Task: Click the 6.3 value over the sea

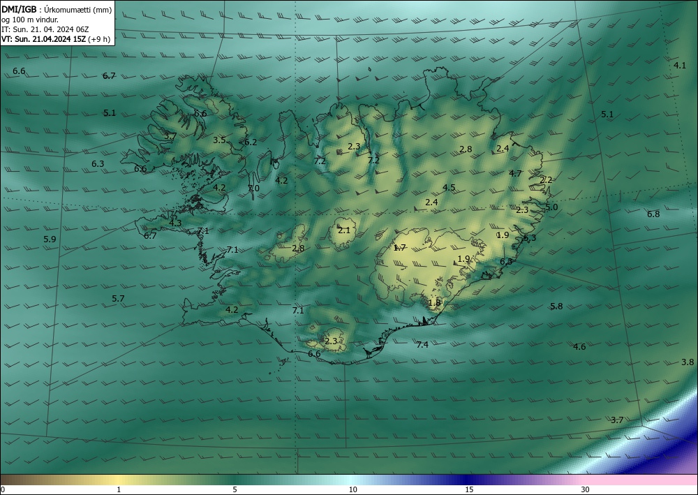Action: (x=98, y=164)
